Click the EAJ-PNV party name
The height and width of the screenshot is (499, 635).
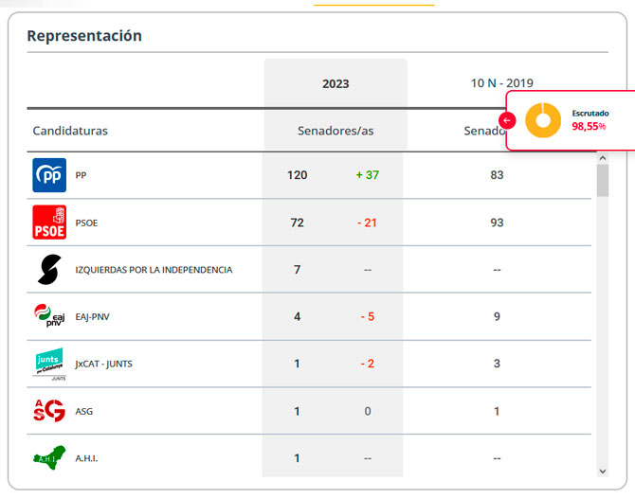[x=92, y=317]
